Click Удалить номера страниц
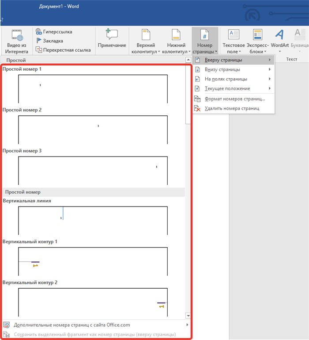The image size is (309, 340). (234, 108)
